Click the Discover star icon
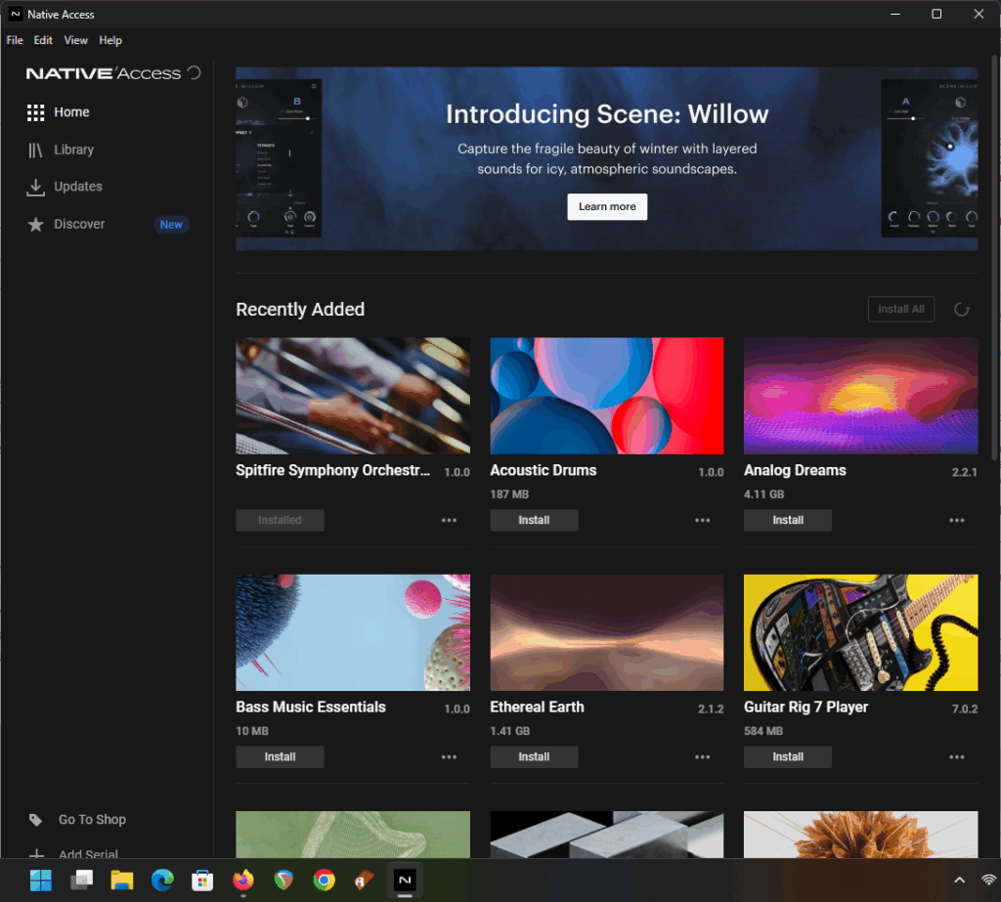The width and height of the screenshot is (1001, 902). [36, 225]
